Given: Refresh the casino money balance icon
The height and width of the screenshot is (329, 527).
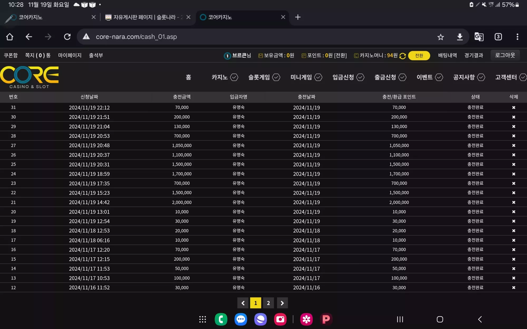Looking at the screenshot, I should tap(403, 56).
